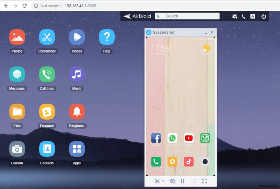Tap WhatsApp icon in phone preview
Viewport: 280px width, 189px height.
click(172, 138)
